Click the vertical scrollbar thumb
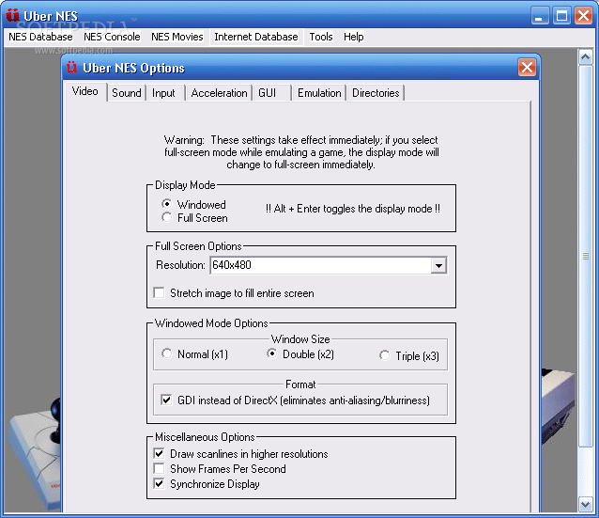 point(585,256)
